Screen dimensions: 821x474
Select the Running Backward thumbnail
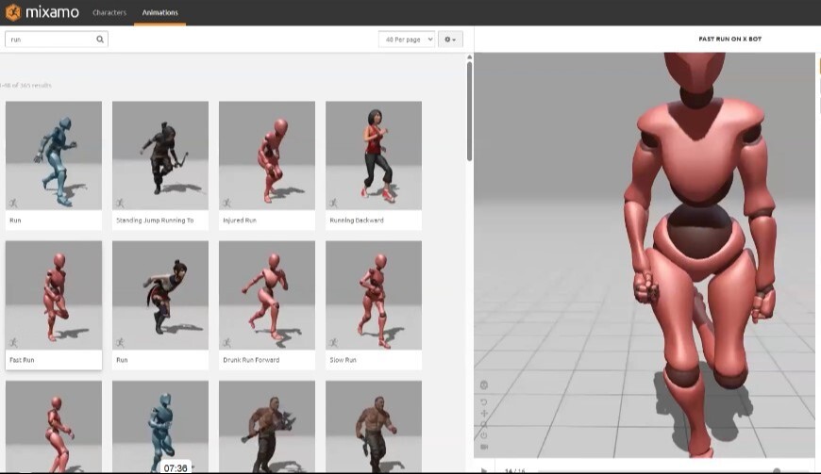pyautogui.click(x=374, y=155)
